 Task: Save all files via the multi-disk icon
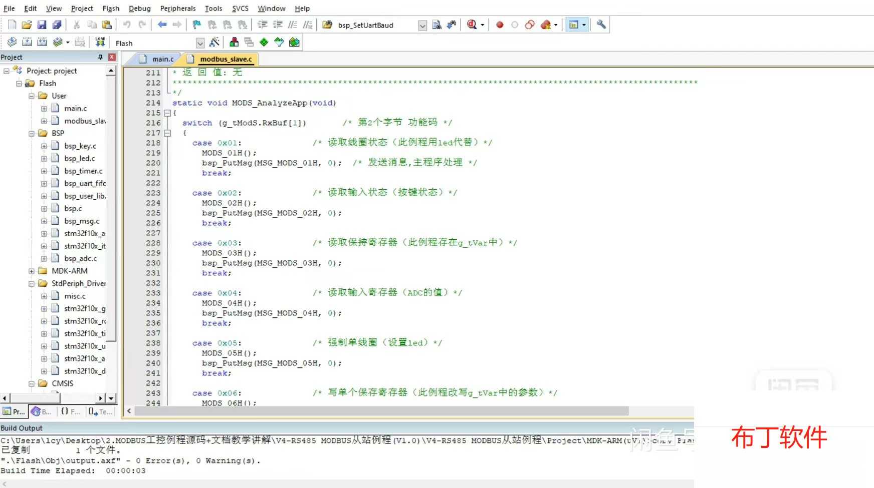pos(57,25)
